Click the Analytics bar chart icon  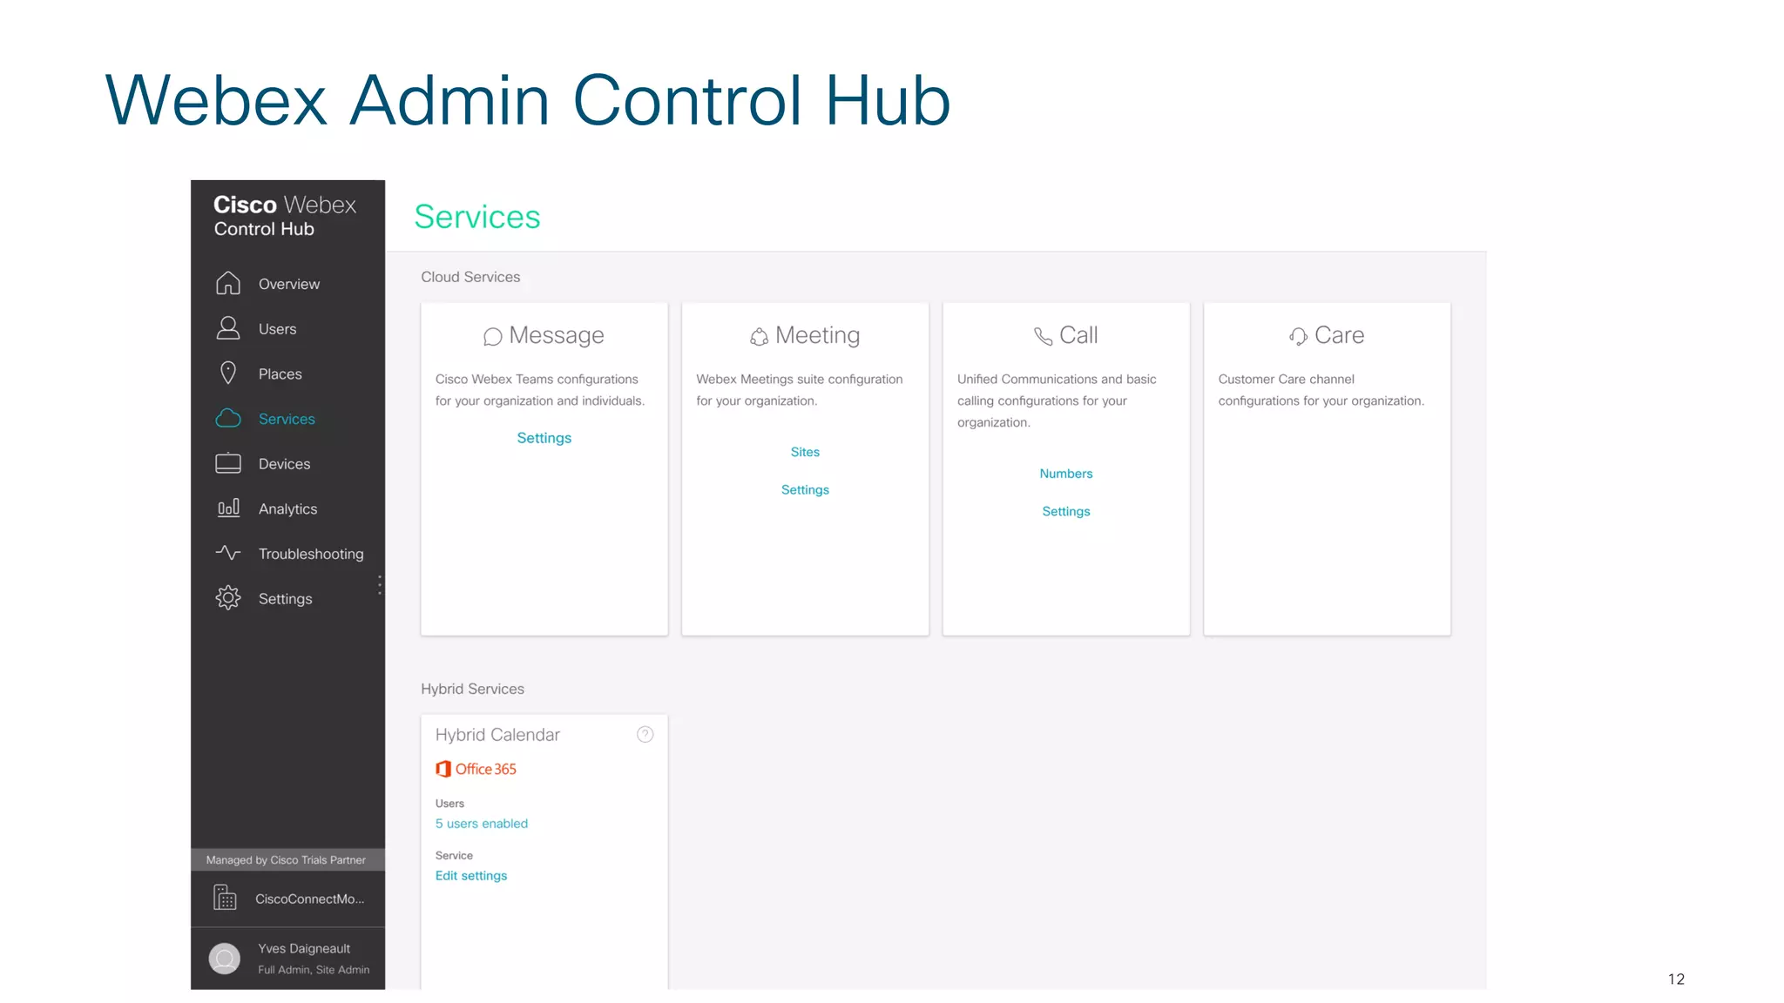[228, 508]
